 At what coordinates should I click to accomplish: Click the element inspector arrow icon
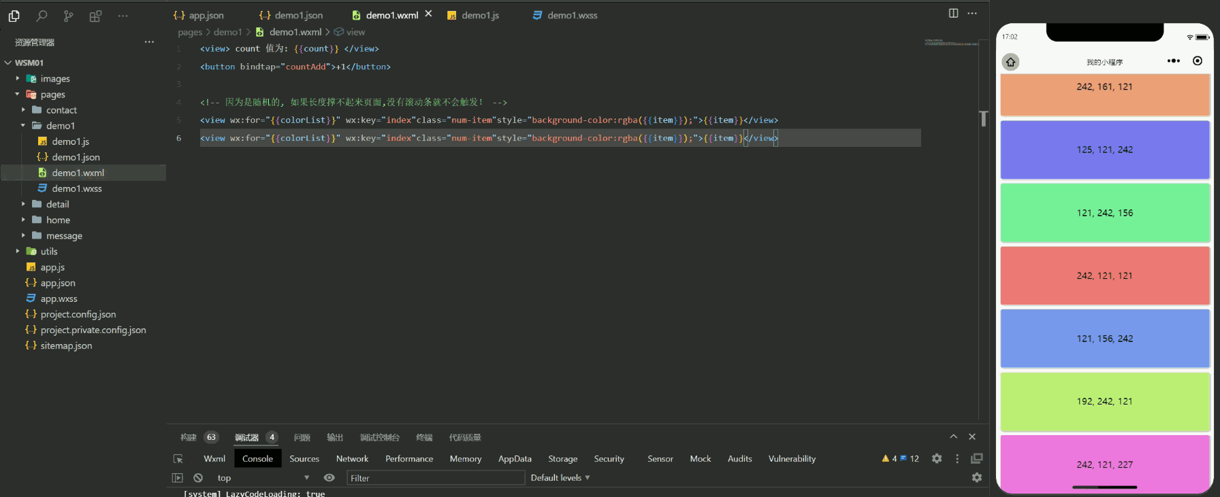click(178, 459)
